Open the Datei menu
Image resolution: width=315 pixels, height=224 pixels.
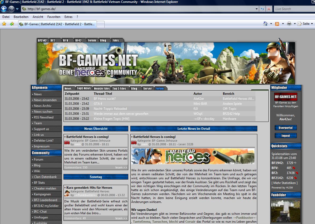[6, 17]
